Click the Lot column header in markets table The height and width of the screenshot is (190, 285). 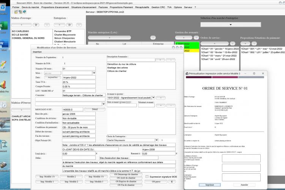click(x=124, y=44)
